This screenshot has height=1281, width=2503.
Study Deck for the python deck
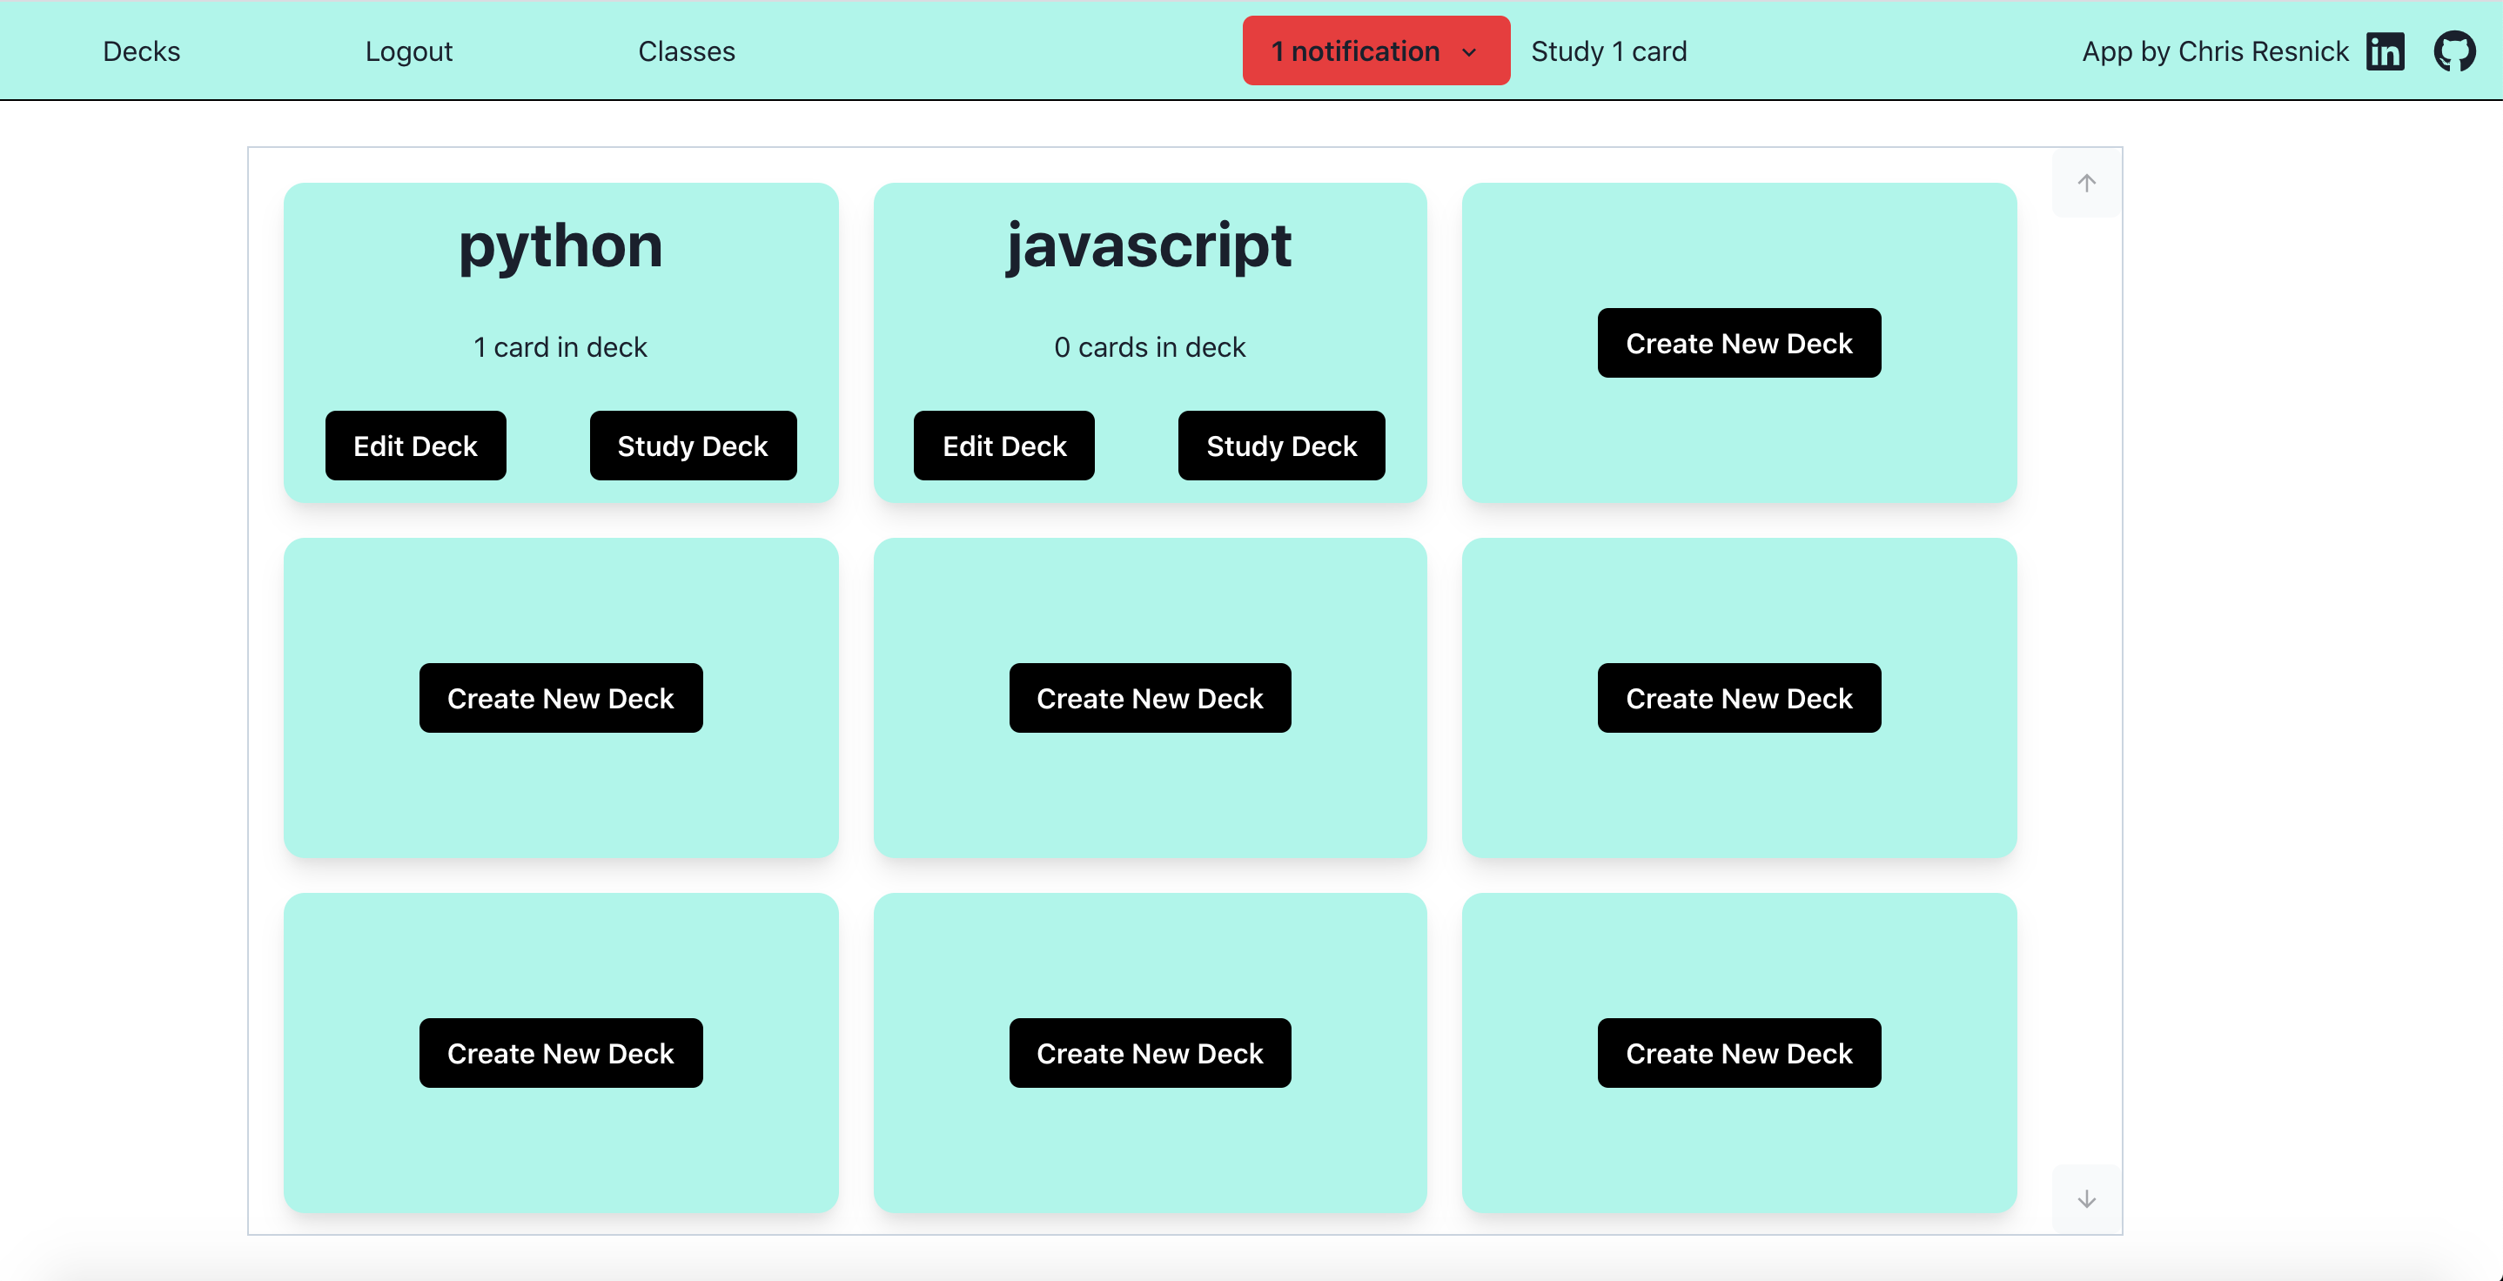click(692, 446)
